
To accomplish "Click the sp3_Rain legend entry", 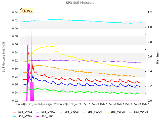I will (45, 116).
